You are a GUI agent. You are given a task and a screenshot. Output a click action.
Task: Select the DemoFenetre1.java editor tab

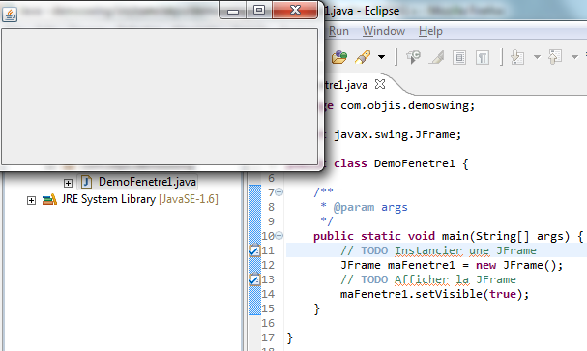(345, 85)
